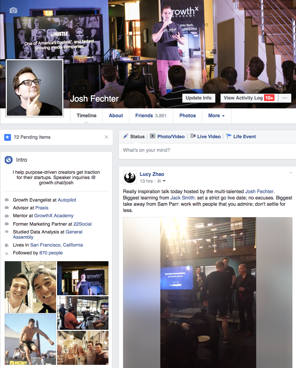Open the post audience selector dropdown

click(161, 181)
